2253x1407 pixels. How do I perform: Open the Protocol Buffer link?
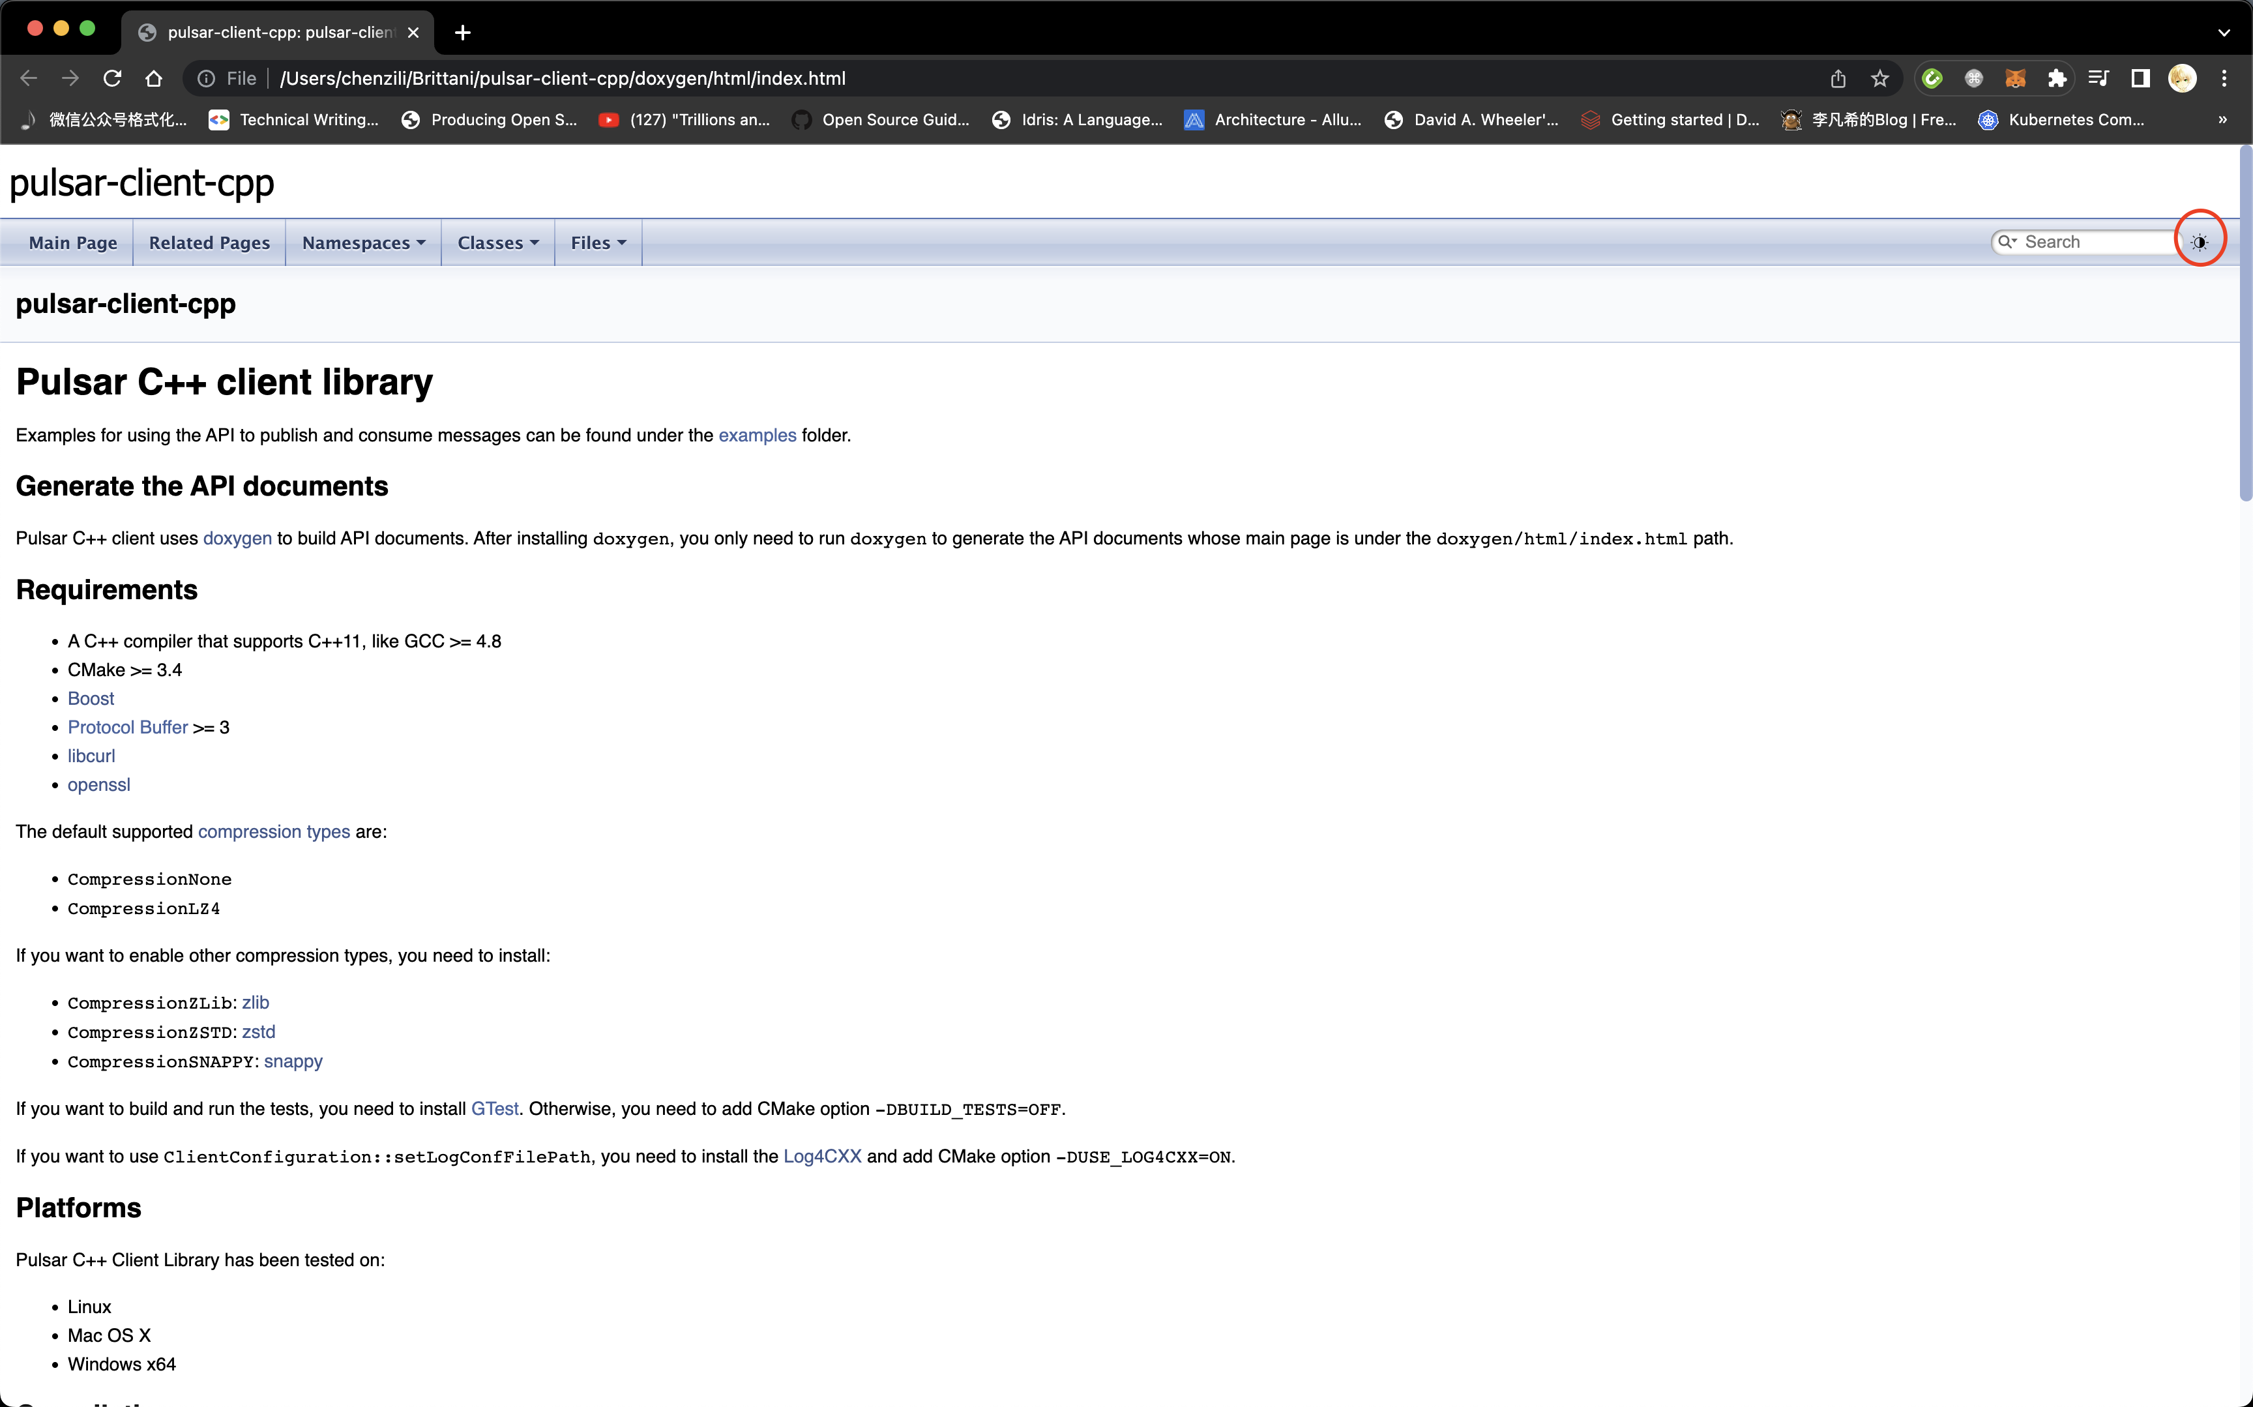[127, 727]
